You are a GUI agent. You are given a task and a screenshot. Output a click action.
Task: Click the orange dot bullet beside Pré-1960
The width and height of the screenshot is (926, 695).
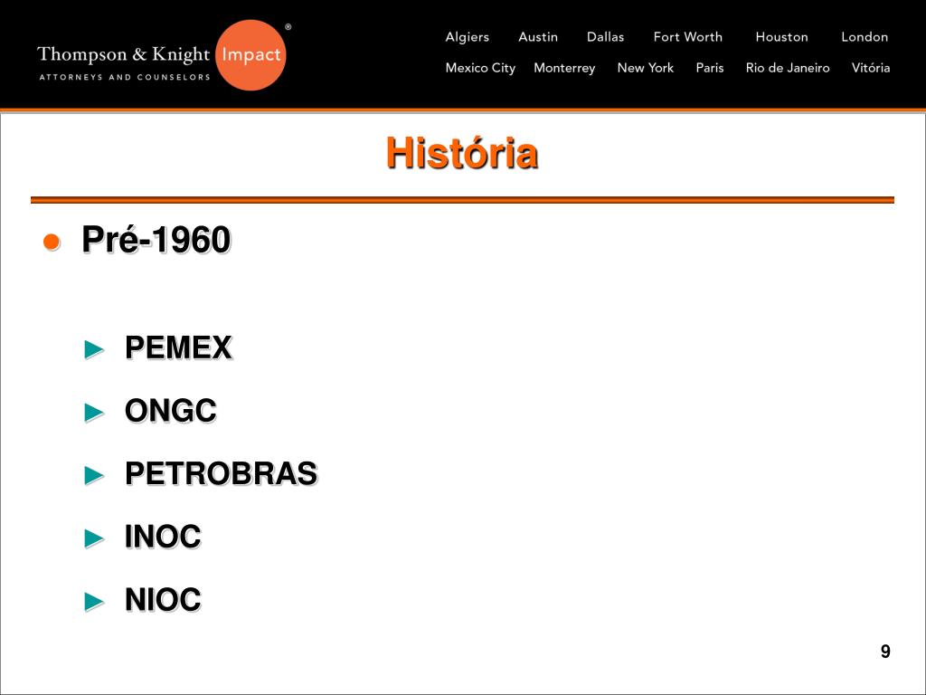(x=52, y=242)
